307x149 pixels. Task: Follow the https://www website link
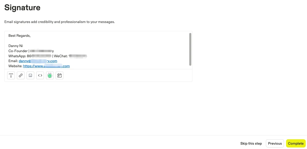[46, 66]
